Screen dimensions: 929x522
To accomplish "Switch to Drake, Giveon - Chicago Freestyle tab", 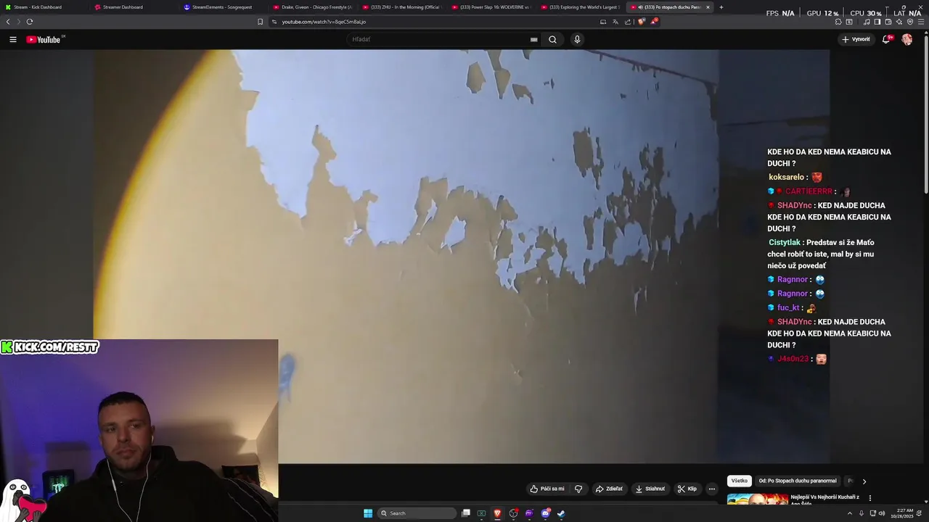I will point(313,7).
